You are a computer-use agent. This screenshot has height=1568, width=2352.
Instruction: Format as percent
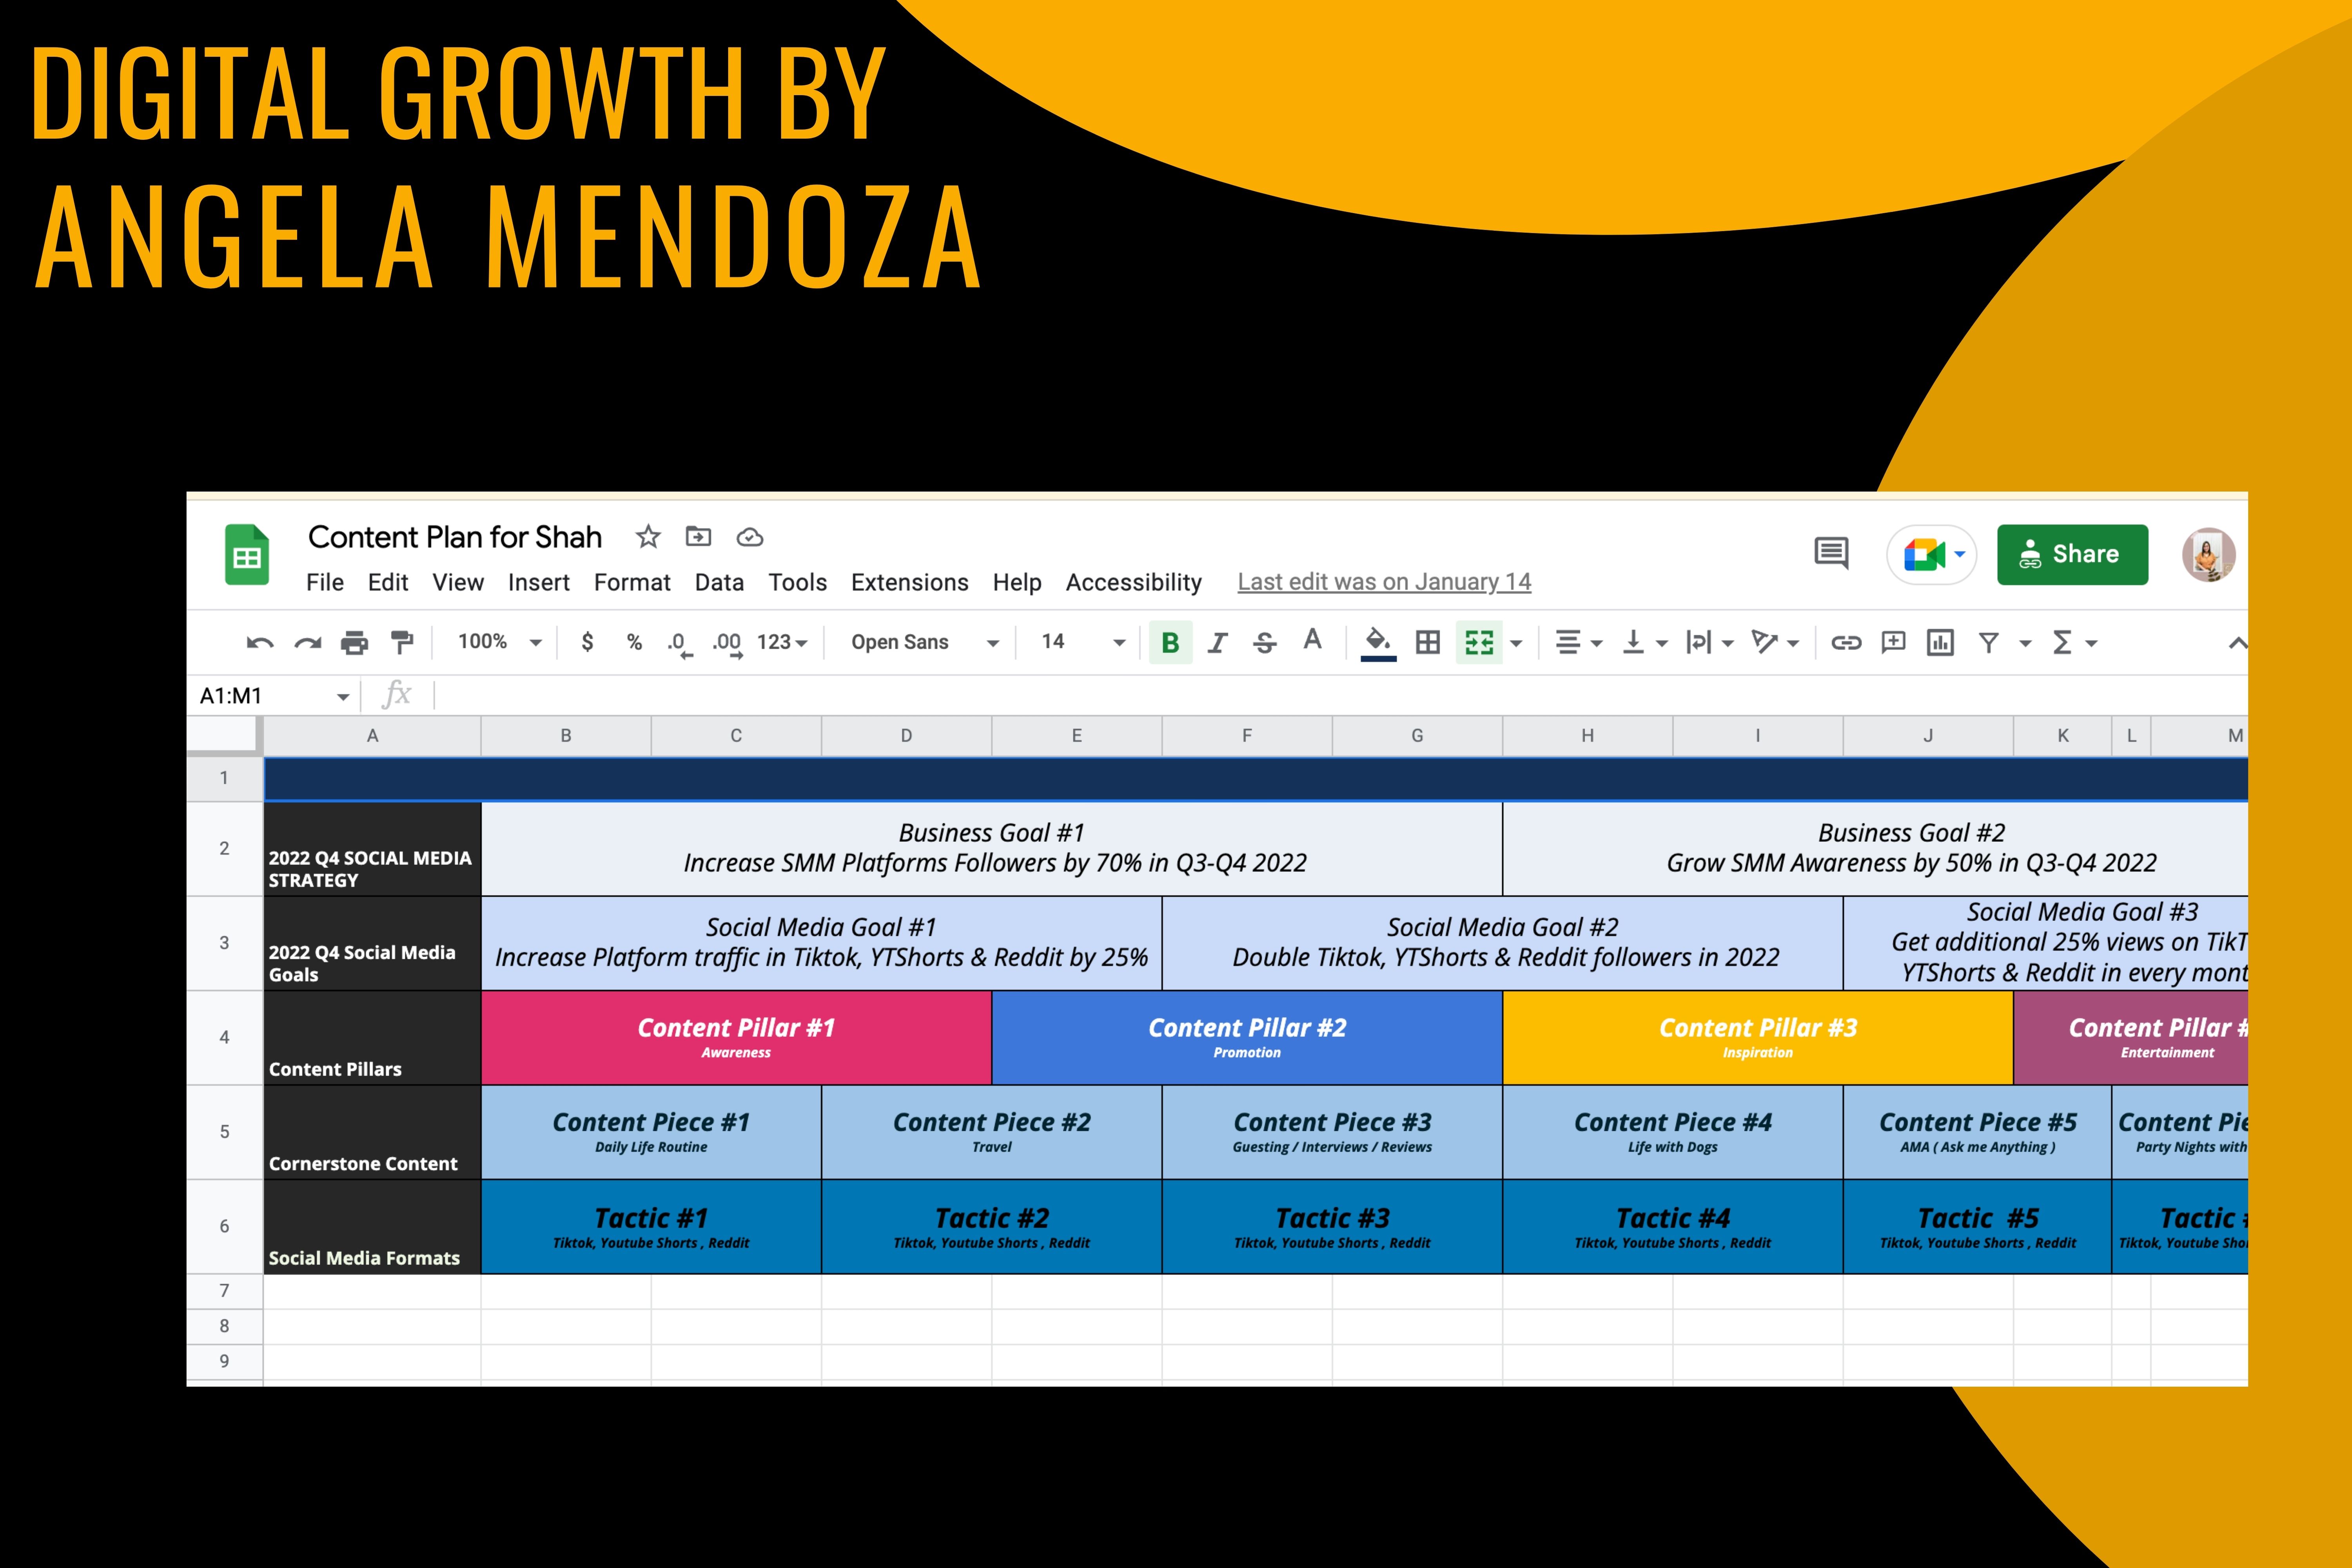tap(634, 642)
